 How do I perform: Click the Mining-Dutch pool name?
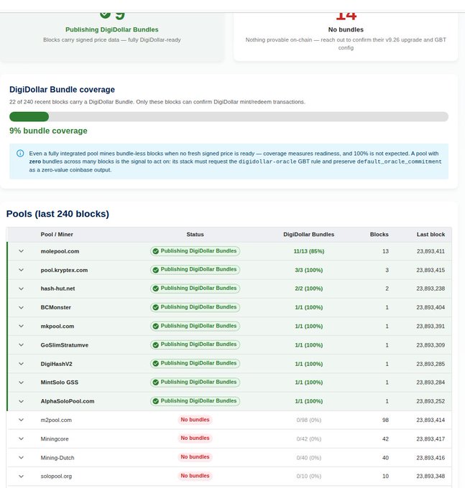tap(57, 458)
